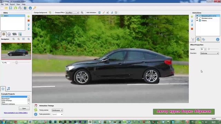
Task: Add text animation with the letter A icon
Action: (x=112, y=12)
